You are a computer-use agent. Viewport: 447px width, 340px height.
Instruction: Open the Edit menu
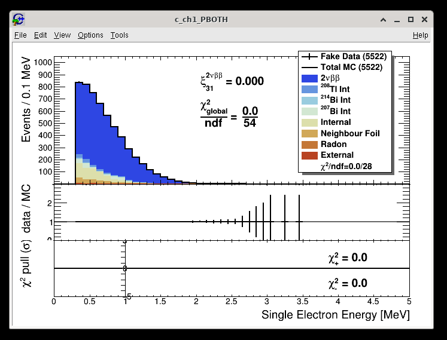(40, 35)
